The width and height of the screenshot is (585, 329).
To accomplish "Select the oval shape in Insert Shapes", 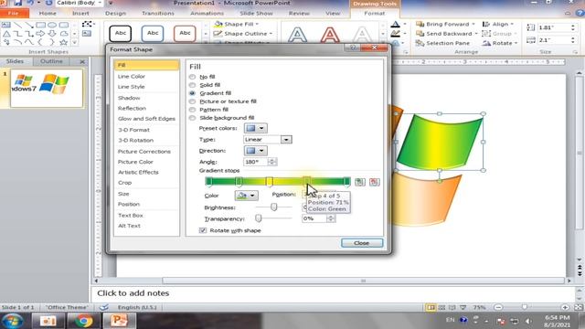I will [x=52, y=25].
